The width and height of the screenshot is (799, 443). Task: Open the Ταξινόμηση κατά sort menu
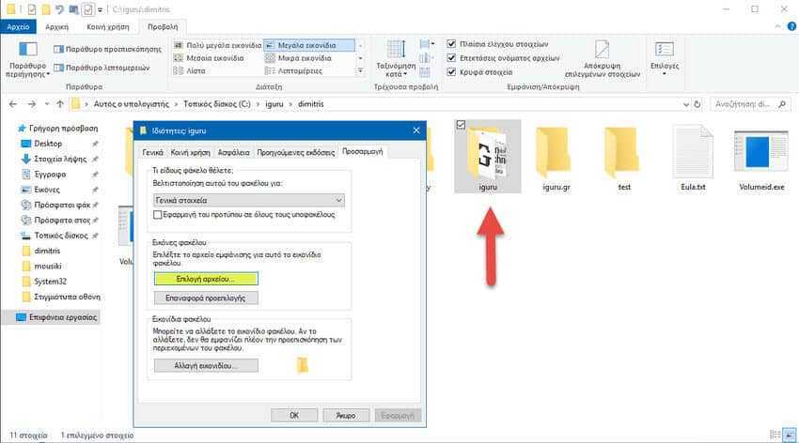(396, 59)
